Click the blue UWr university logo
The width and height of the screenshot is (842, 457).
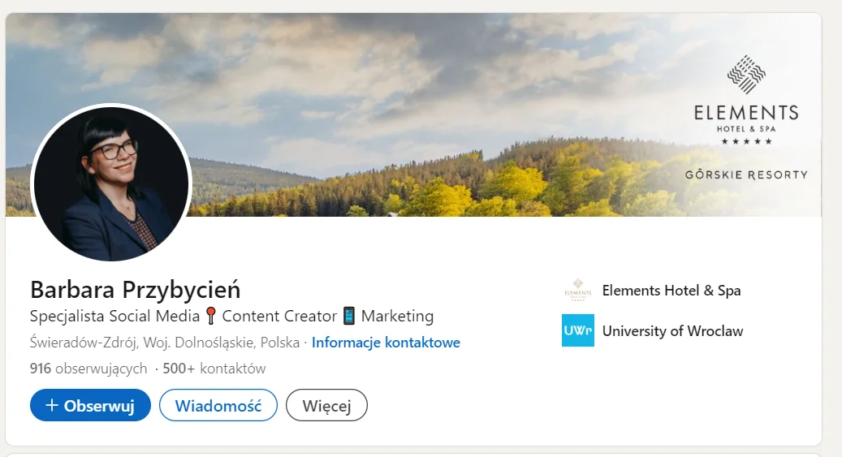pos(578,330)
